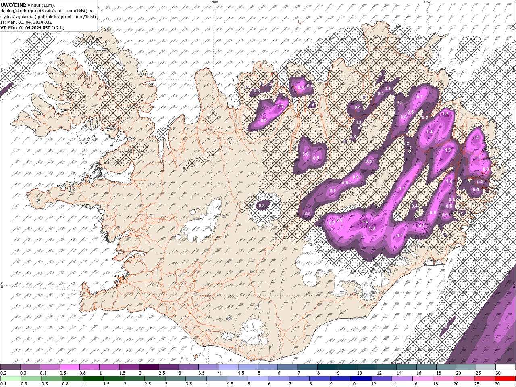Image resolution: width=516 pixels, height=387 pixels.
Task: Select red swatch at rain legend's right end
Action: [506, 379]
